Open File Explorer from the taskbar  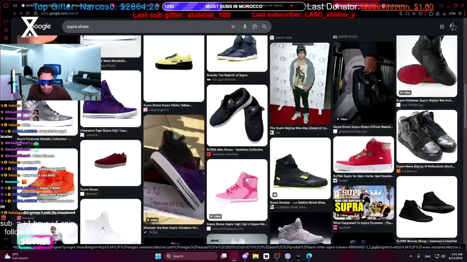click(x=255, y=256)
